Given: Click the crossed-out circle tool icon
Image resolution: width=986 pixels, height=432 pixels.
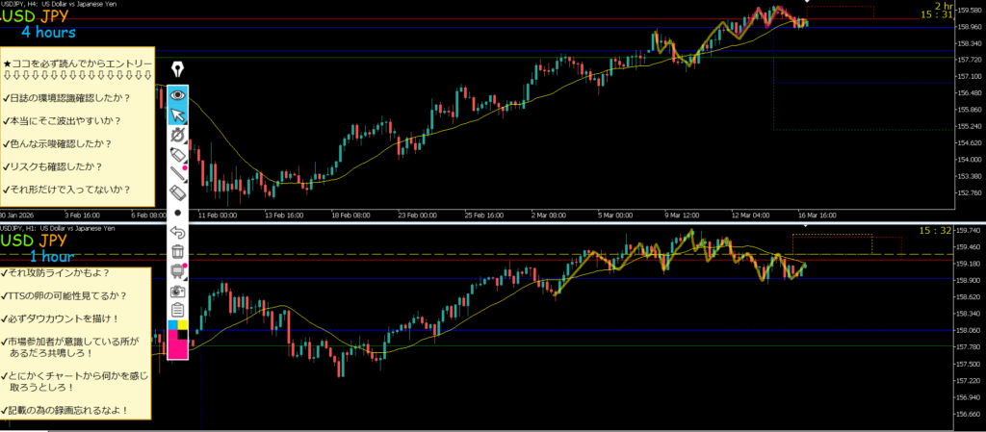Looking at the screenshot, I should tap(178, 136).
